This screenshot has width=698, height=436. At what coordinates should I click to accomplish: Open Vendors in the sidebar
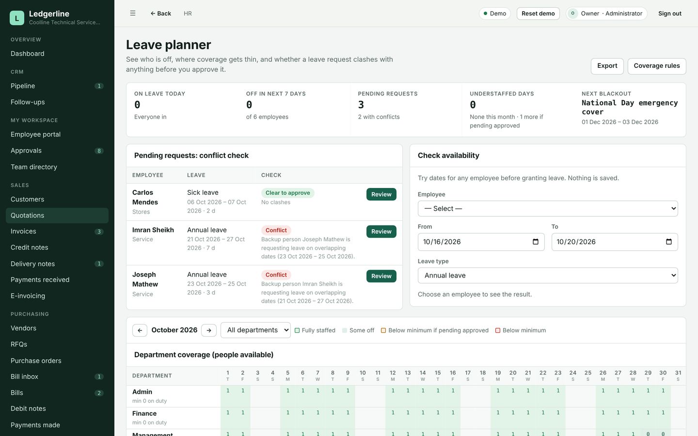pos(57,328)
